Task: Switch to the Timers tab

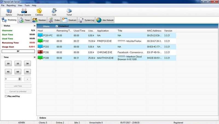Action: click(25, 20)
